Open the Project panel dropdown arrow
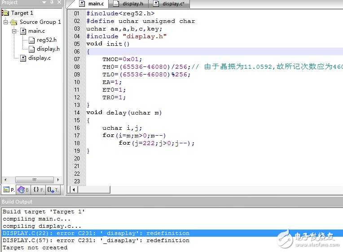Viewport: 343px width, 252px height. pyautogui.click(x=44, y=2)
